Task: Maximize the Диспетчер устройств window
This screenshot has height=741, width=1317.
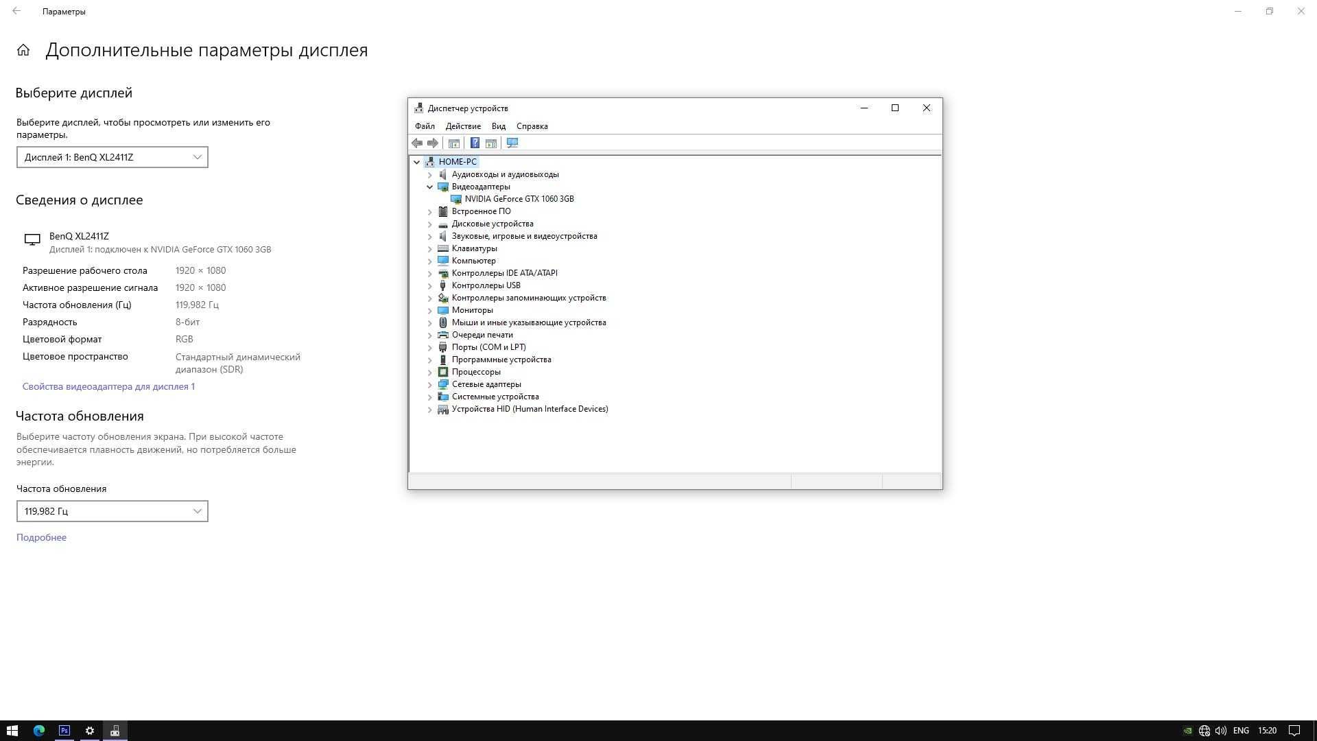Action: (x=895, y=108)
